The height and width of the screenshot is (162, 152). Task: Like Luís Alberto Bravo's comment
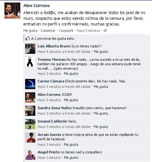[x=101, y=52]
